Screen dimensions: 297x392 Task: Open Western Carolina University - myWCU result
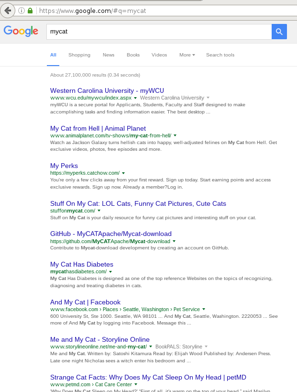(x=107, y=90)
